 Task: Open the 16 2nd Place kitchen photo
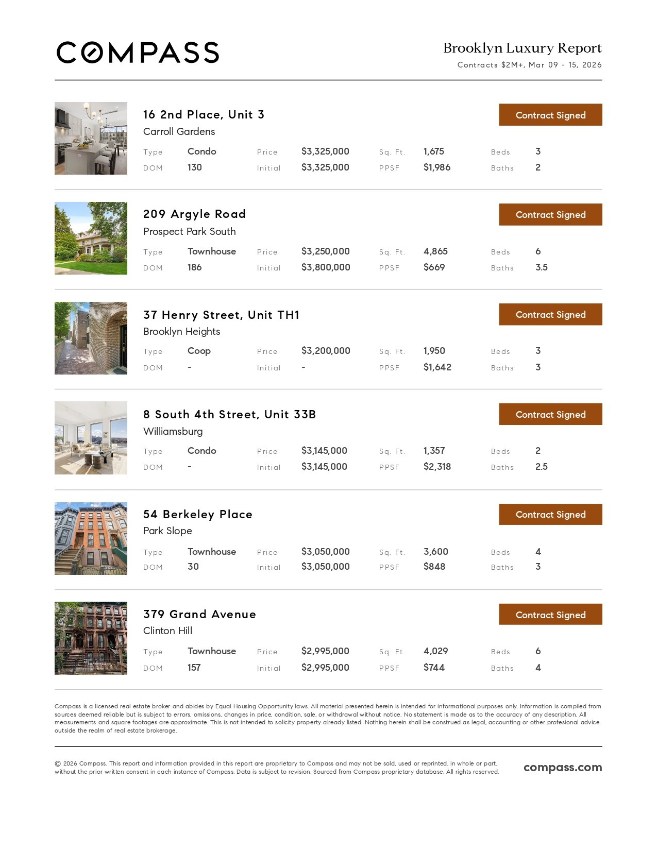pos(91,138)
